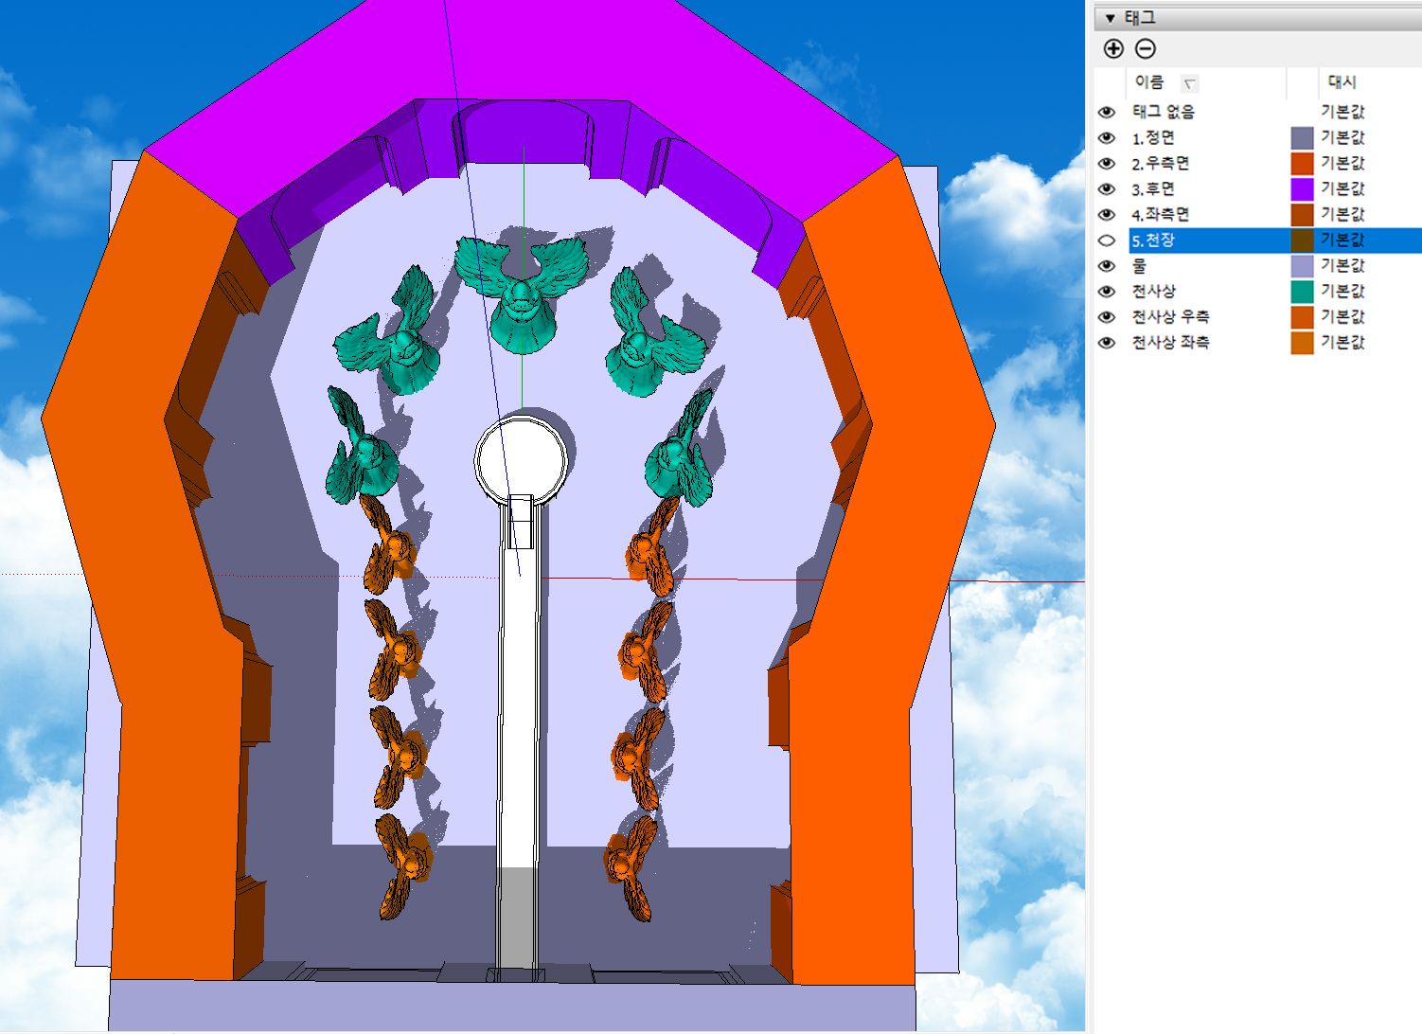Click the 이름 column header

coord(1148,82)
